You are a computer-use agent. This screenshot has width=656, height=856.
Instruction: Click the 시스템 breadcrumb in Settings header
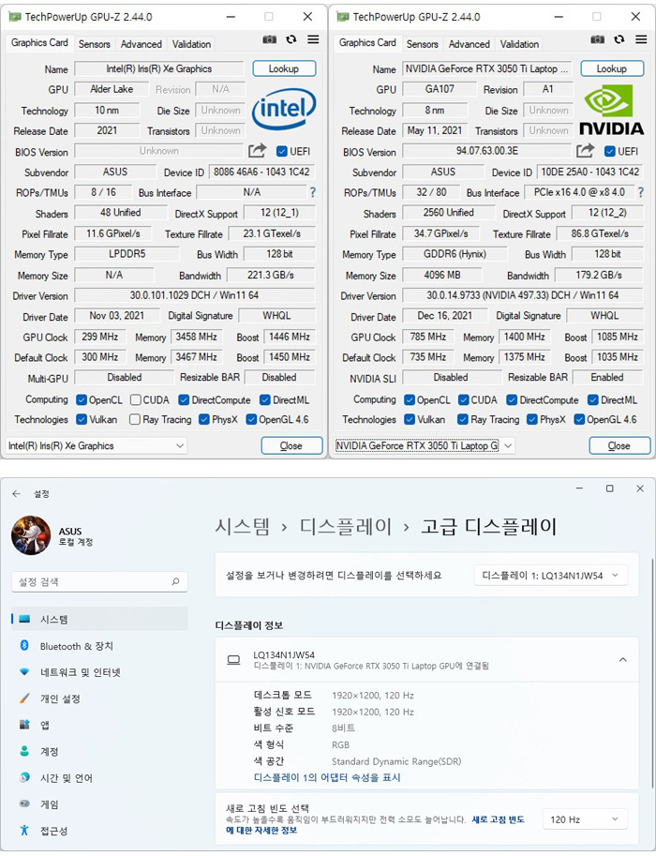(243, 526)
